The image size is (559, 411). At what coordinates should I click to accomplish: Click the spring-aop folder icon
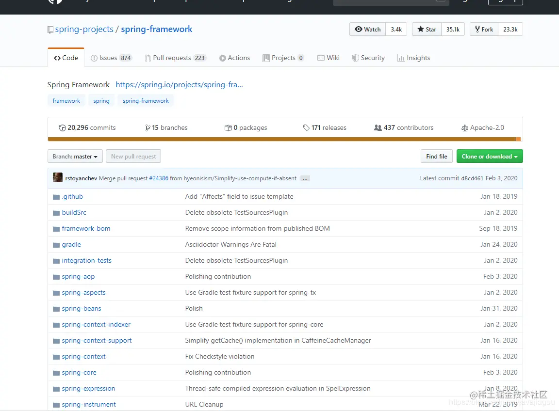click(56, 277)
